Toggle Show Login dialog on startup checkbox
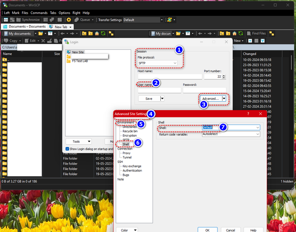The width and height of the screenshot is (296, 232). click(68, 149)
